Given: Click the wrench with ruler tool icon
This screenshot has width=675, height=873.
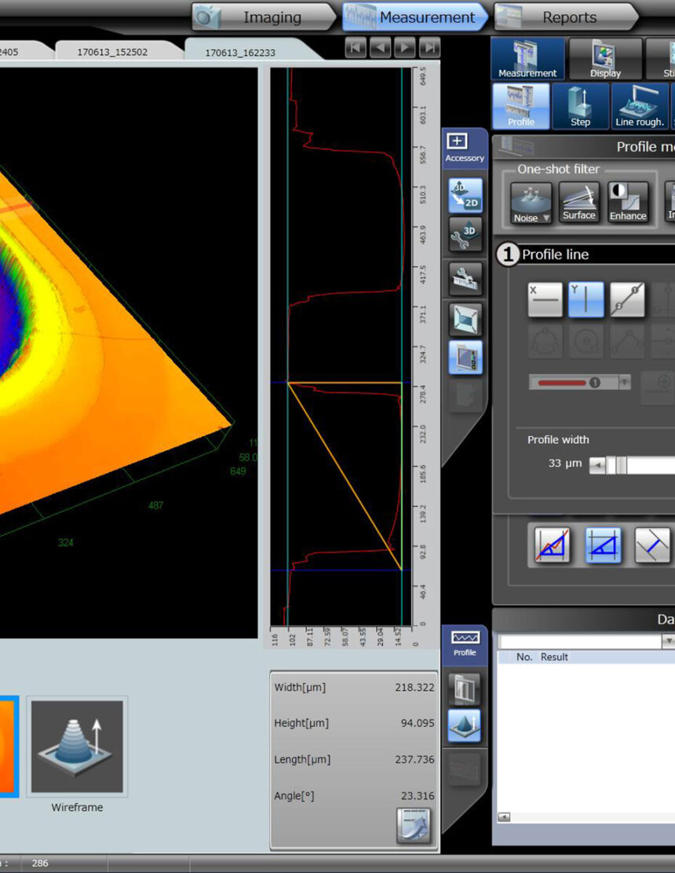Looking at the screenshot, I should click(x=465, y=278).
